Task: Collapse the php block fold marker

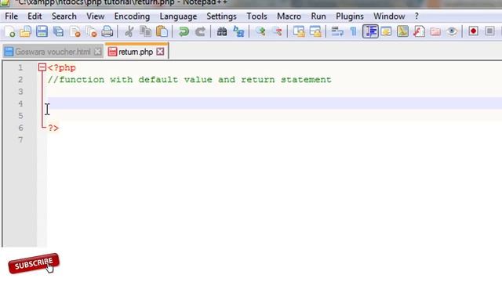Action: point(42,67)
